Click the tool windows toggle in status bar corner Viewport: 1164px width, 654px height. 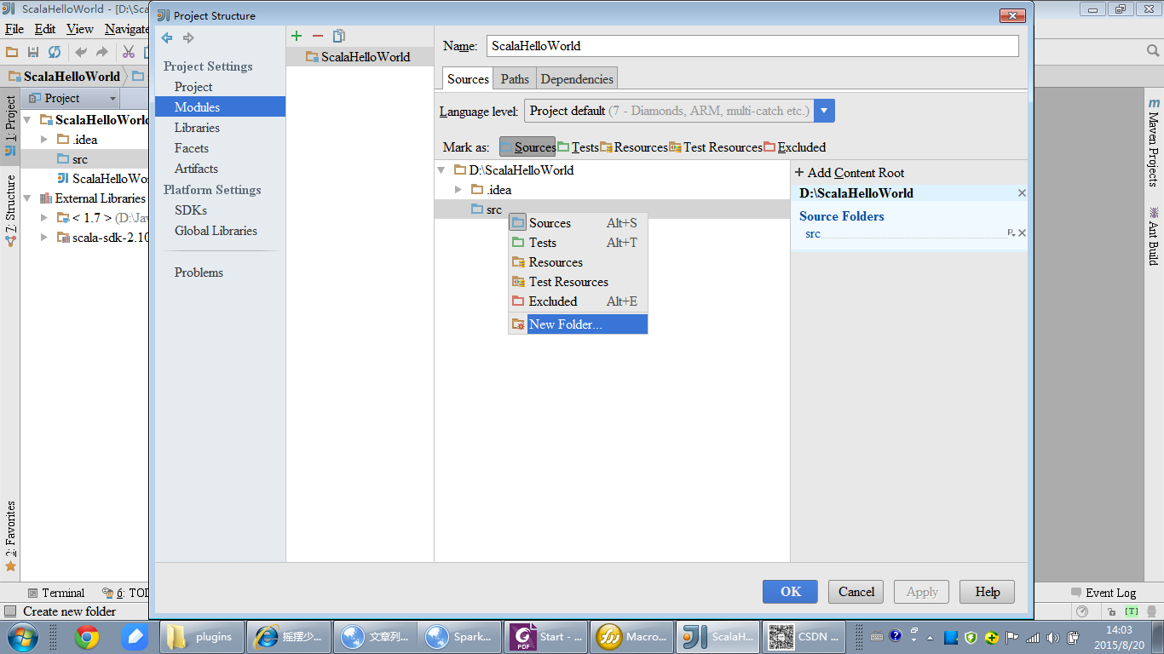(10, 611)
